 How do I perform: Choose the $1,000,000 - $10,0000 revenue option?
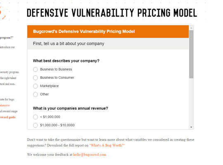click(36, 125)
